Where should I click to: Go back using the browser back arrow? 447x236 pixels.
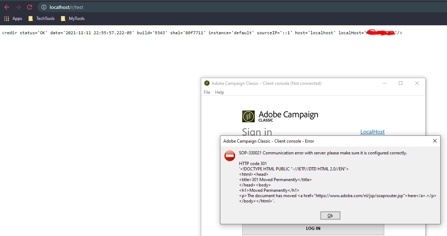click(7, 7)
